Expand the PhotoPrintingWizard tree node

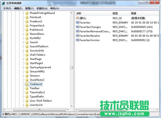pos(23,13)
